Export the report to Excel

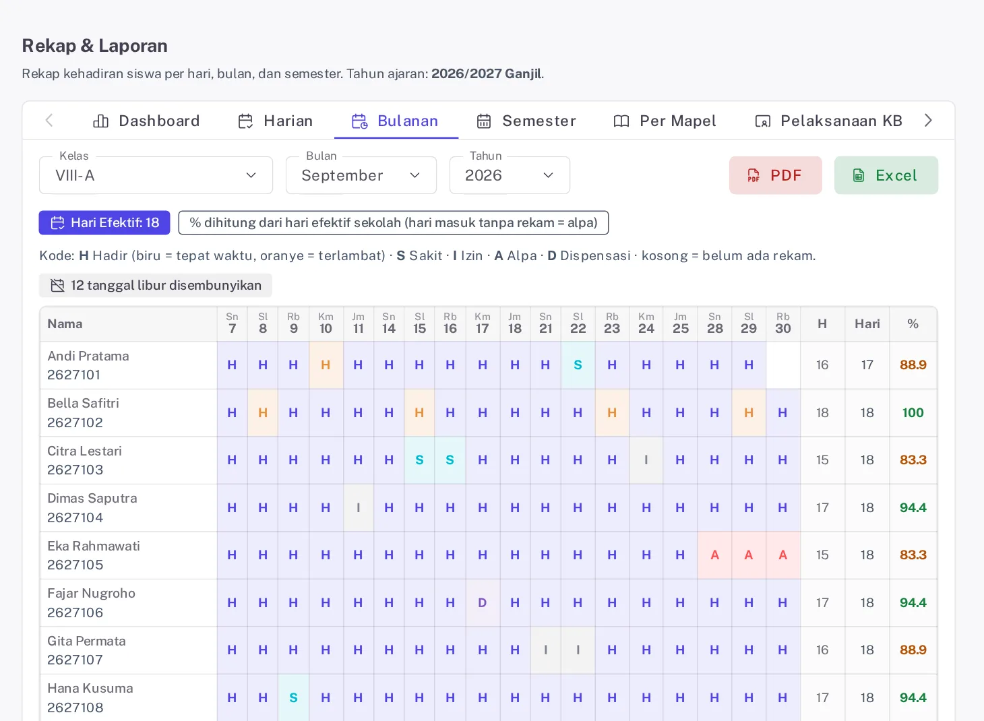click(x=886, y=175)
